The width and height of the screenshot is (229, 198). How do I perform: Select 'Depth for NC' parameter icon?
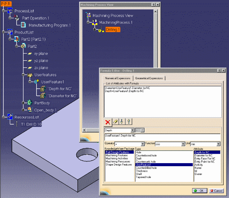[43, 89]
